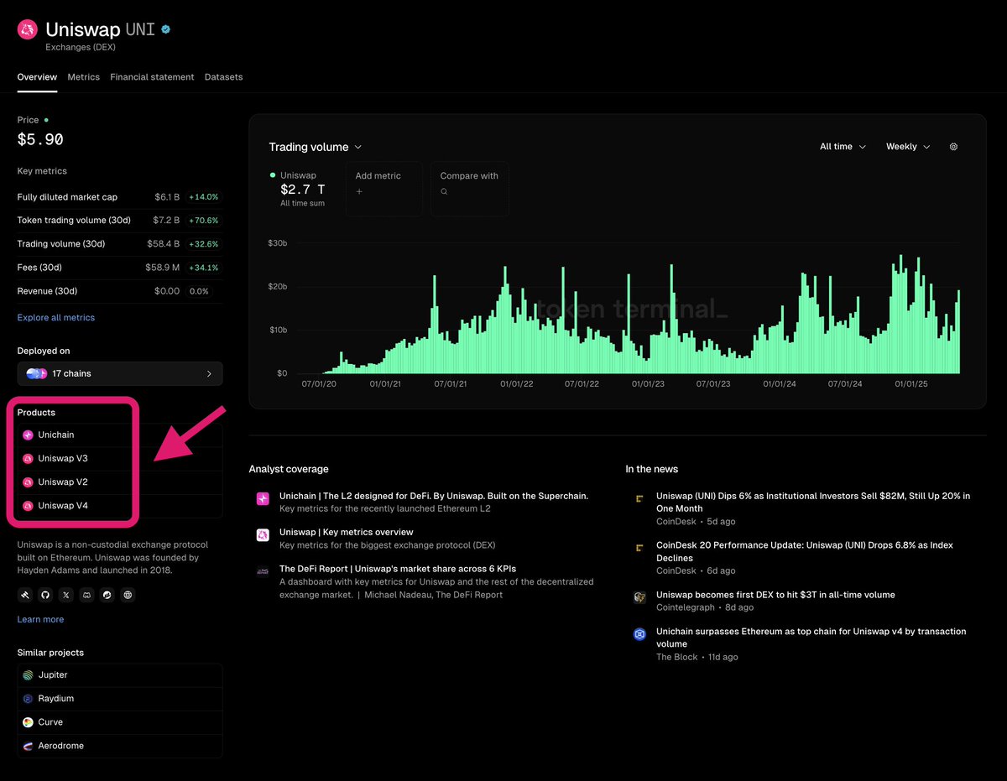Screen dimensions: 1007x781
Task: Switch to the Financial statement tab
Action: (152, 77)
